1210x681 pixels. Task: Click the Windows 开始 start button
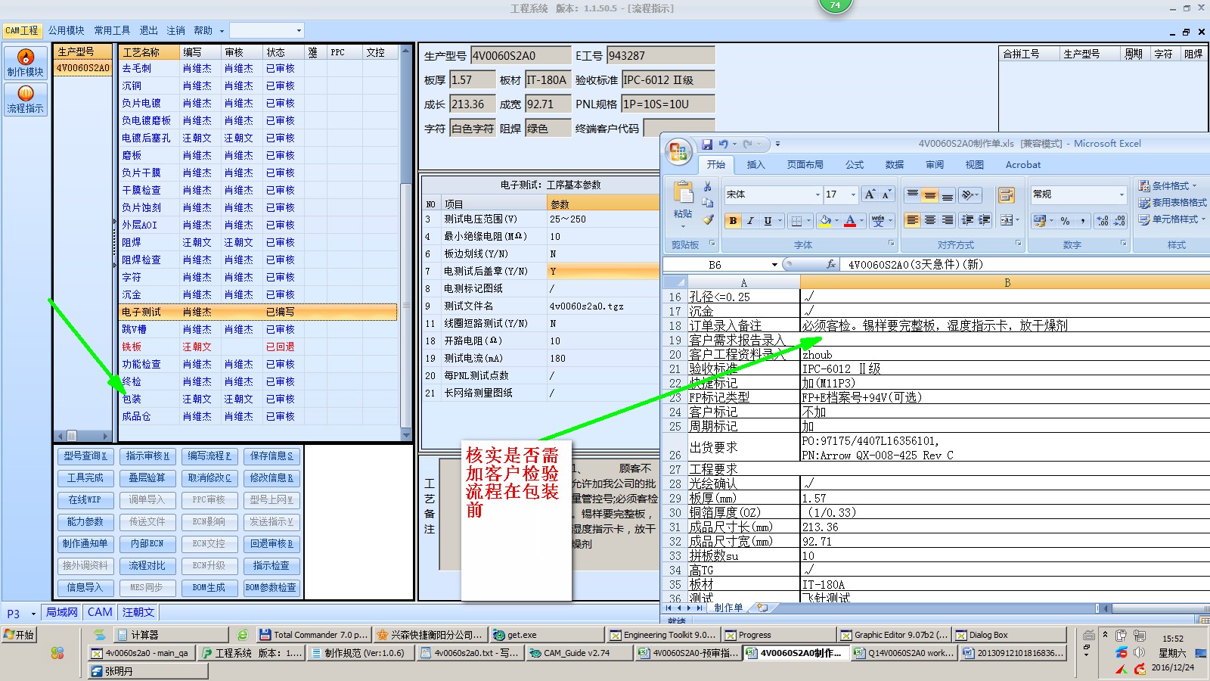20,635
